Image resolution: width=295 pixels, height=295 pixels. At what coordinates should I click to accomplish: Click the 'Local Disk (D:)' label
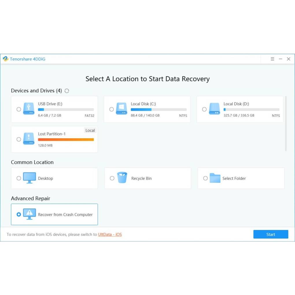(x=236, y=104)
